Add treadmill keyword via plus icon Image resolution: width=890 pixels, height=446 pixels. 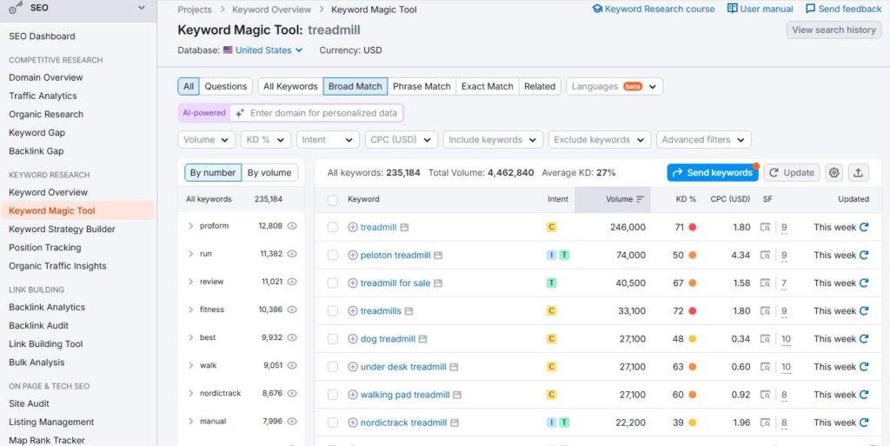(x=353, y=227)
